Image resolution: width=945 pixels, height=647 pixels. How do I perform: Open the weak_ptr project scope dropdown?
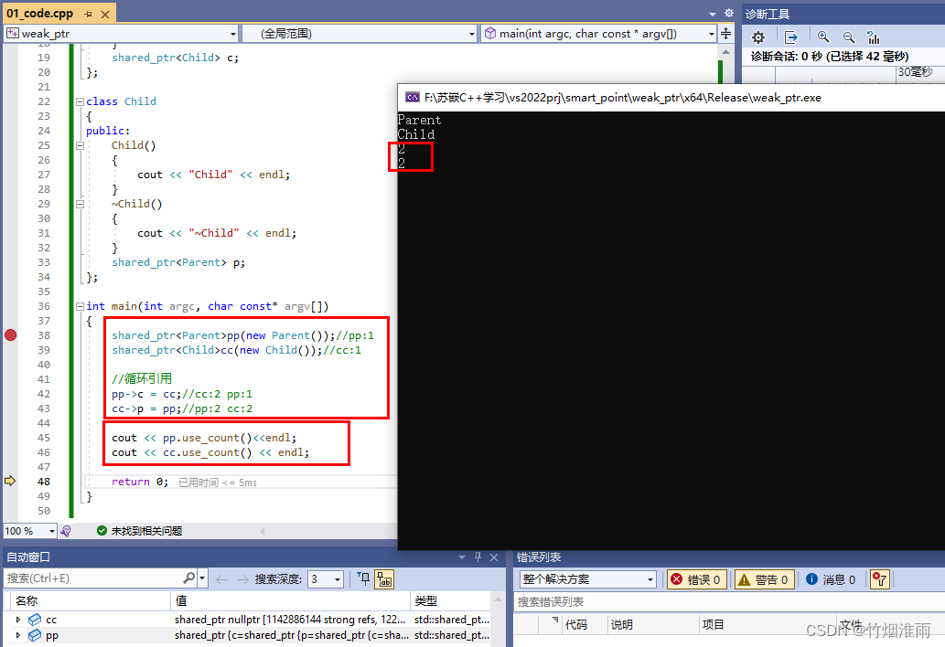(233, 34)
